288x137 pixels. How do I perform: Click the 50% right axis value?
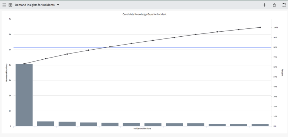pos(275,77)
